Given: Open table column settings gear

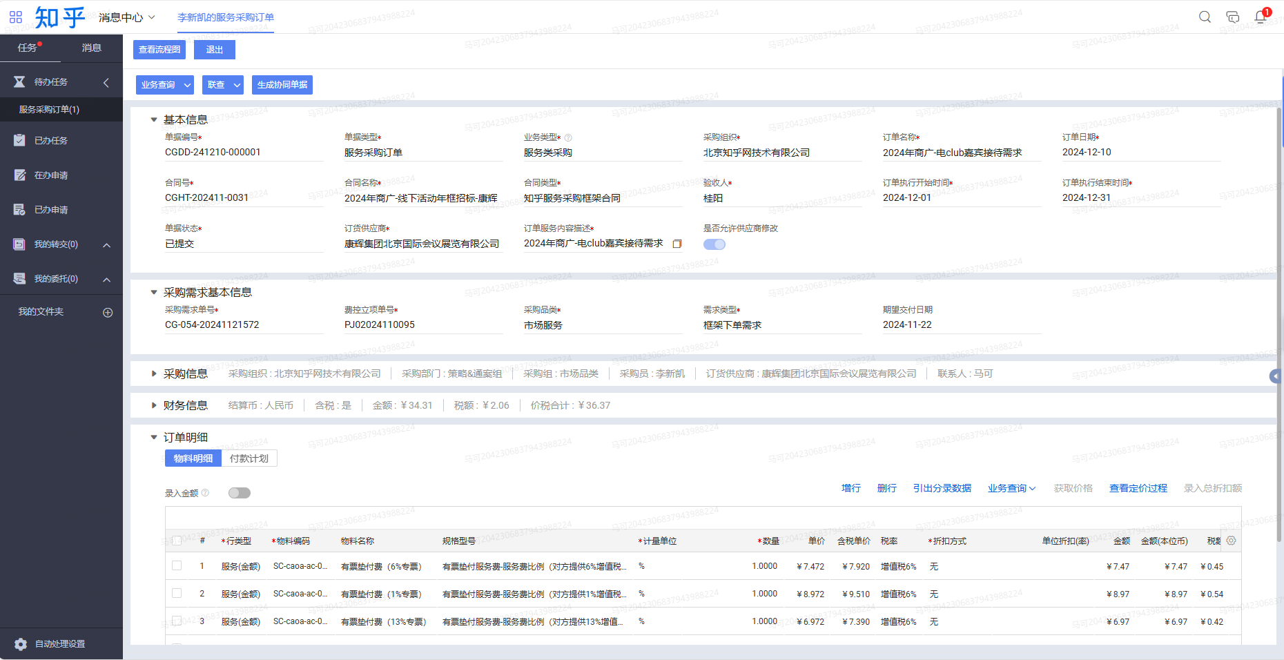Looking at the screenshot, I should 1231,541.
